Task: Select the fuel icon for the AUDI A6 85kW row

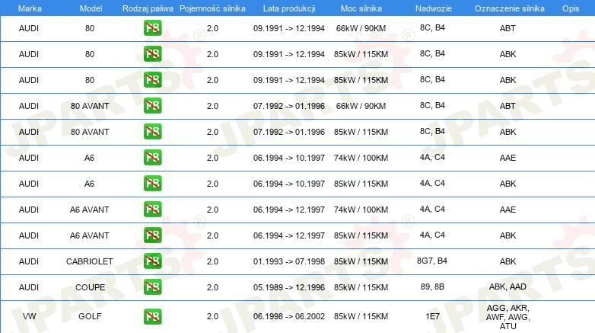Action: pyautogui.click(x=152, y=183)
